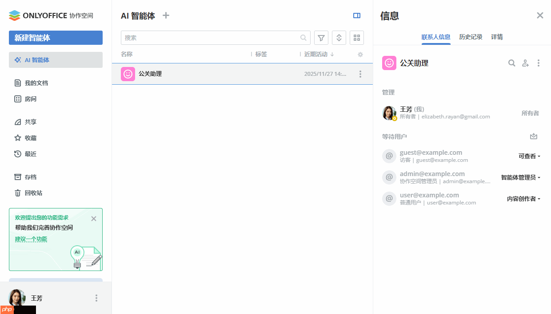
Task: Open the column settings gear icon
Action: click(x=360, y=54)
